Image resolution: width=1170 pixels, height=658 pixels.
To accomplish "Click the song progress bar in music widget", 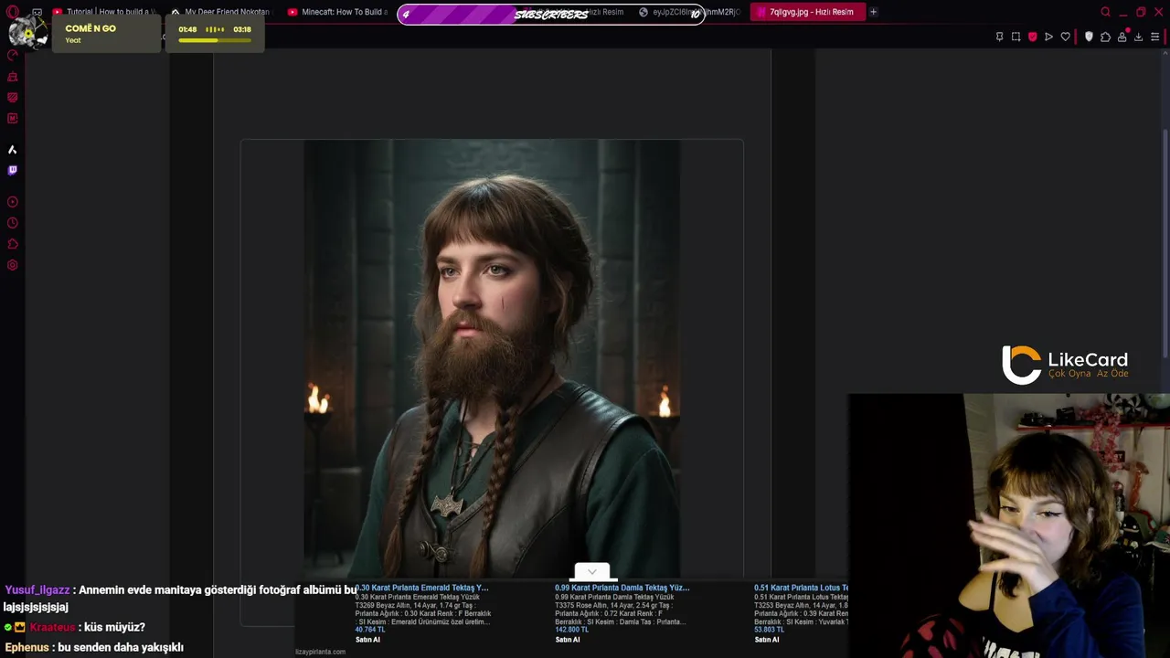I will coord(215,40).
